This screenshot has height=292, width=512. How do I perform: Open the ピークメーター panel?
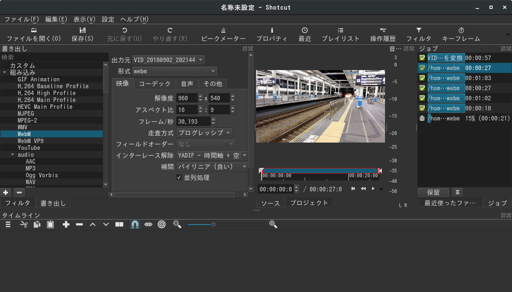[223, 35]
